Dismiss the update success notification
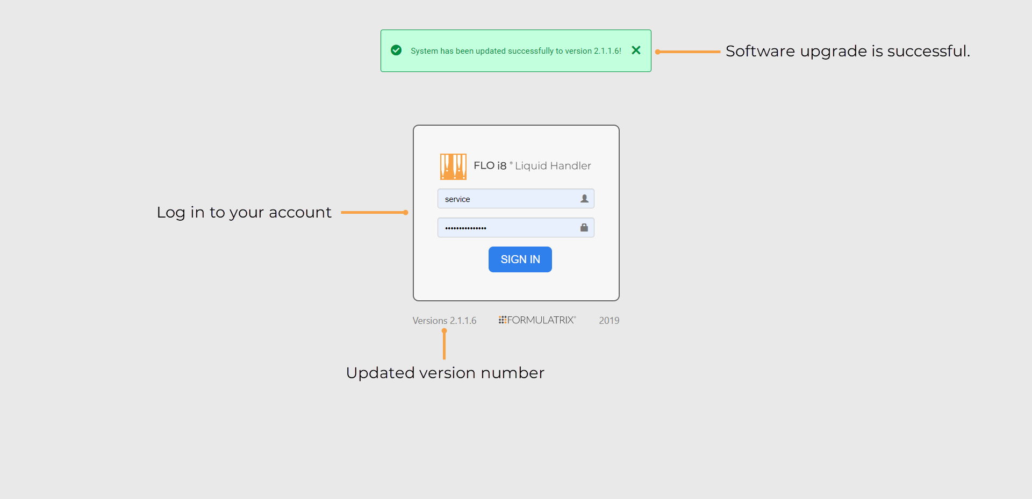Viewport: 1032px width, 499px height. click(636, 50)
